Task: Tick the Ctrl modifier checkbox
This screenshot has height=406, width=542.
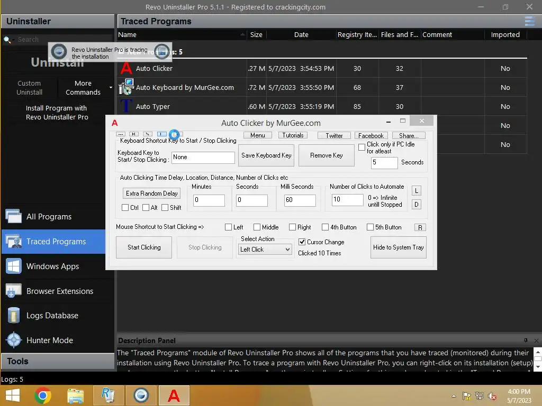Action: [125, 207]
